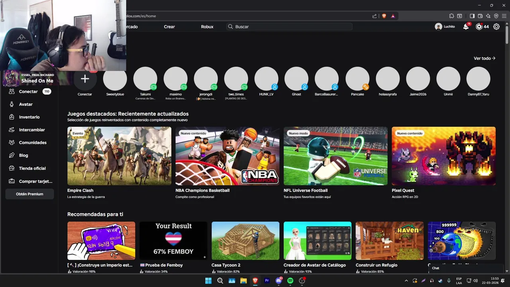Image resolution: width=510 pixels, height=287 pixels.
Task: Click the browser address bar URL
Action: pos(141,16)
